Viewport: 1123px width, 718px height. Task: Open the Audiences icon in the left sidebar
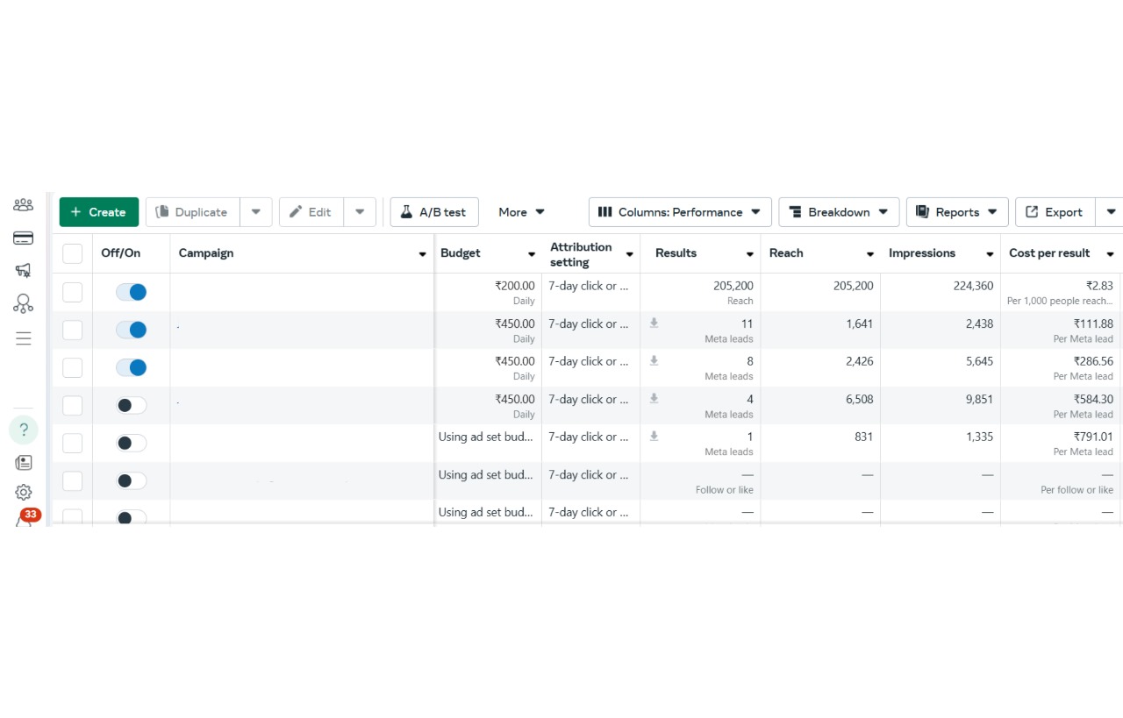point(24,205)
